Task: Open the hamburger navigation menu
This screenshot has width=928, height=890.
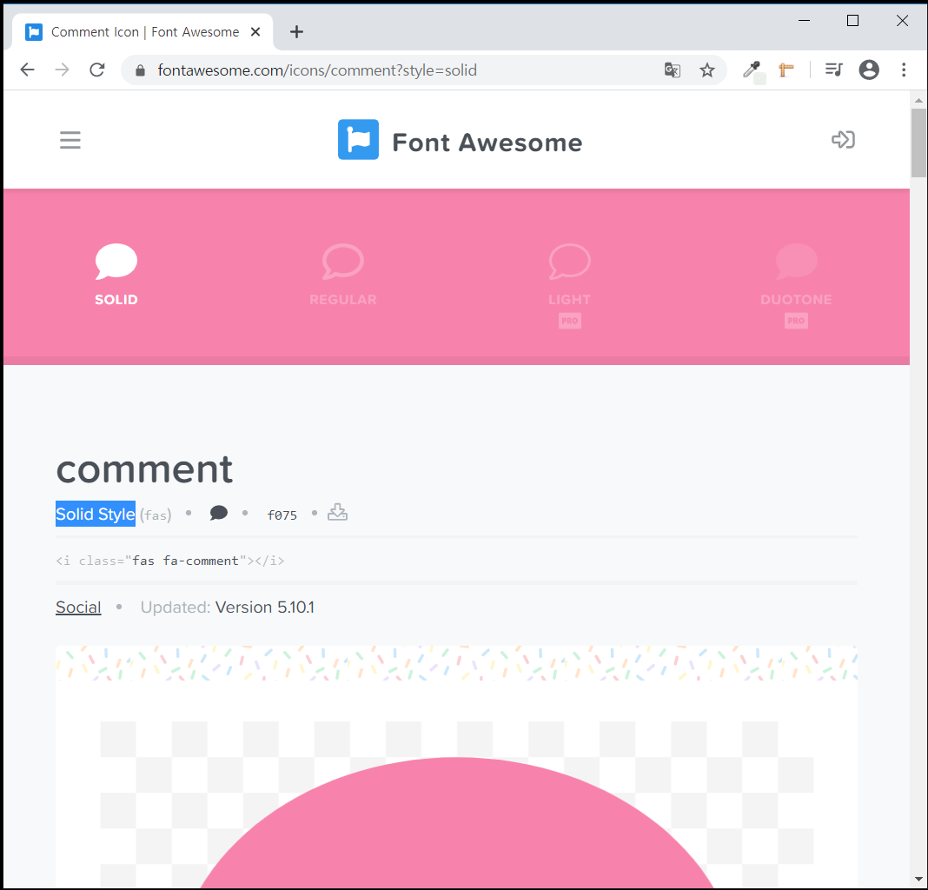Action: tap(70, 140)
